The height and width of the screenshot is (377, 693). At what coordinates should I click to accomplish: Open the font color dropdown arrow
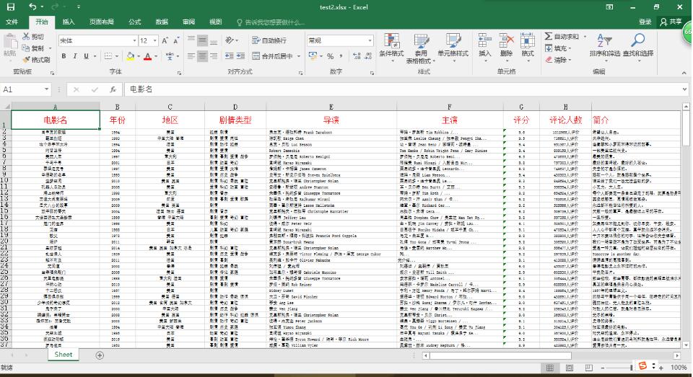156,56
